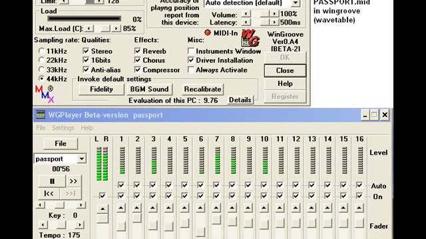
Task: Click the channel 5 fader up arrow
Action: (x=185, y=208)
